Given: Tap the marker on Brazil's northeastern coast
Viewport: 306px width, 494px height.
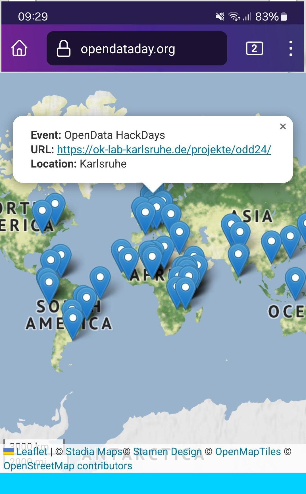Looking at the screenshot, I should tap(100, 280).
